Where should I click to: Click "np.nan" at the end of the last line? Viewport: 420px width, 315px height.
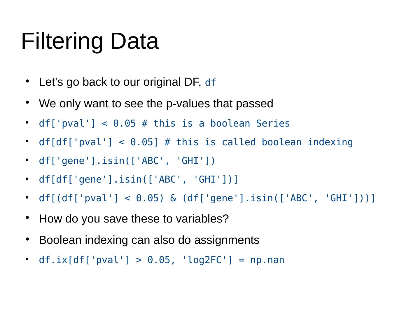point(267,260)
